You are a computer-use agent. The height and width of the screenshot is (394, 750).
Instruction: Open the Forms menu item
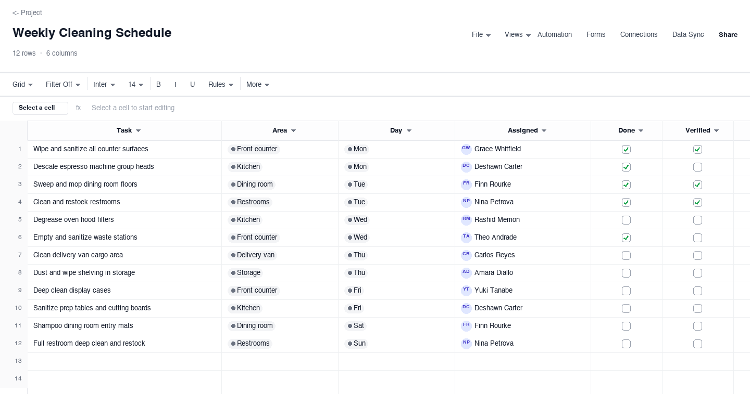(596, 35)
